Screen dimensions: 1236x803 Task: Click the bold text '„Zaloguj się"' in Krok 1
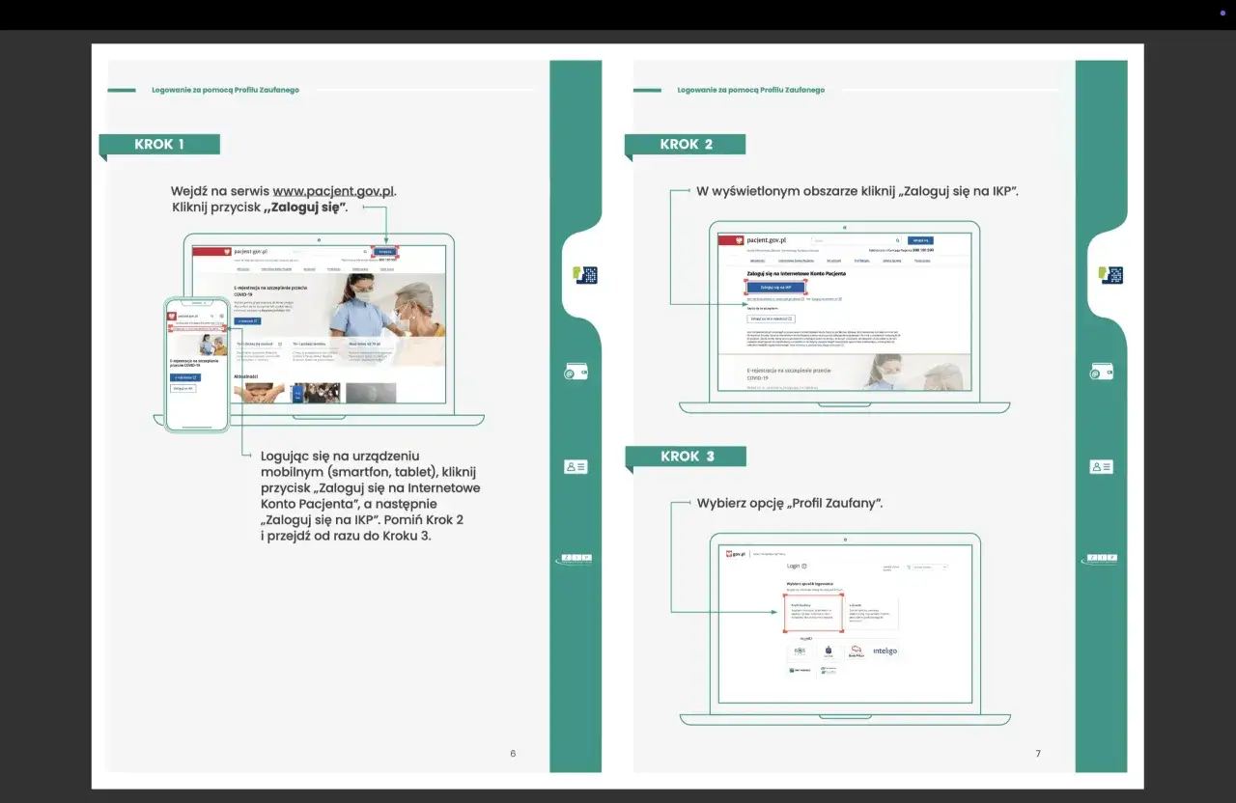[x=305, y=208]
